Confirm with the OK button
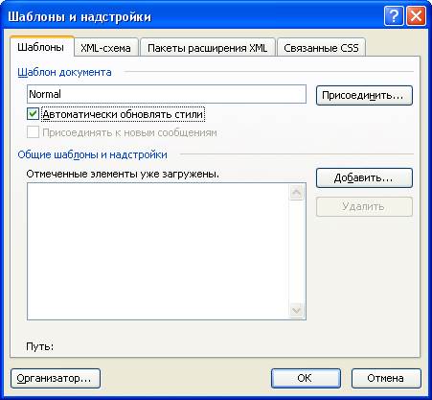The image size is (432, 400). click(306, 378)
